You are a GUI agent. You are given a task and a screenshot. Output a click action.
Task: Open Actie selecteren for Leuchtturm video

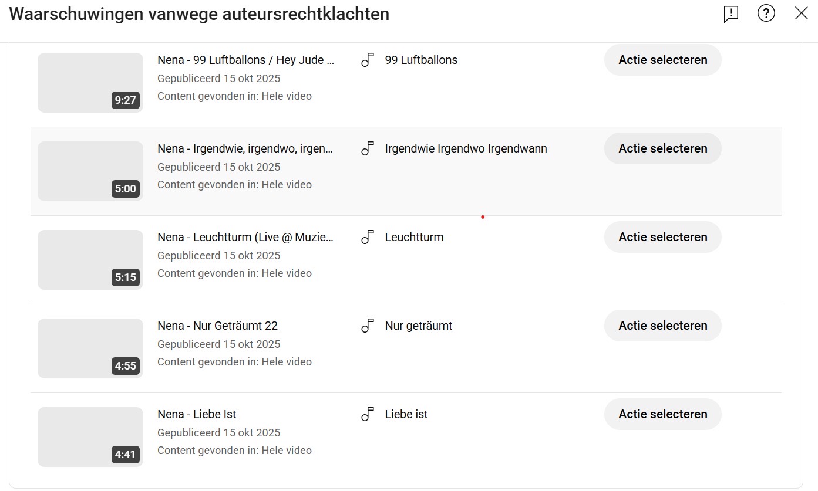point(662,237)
